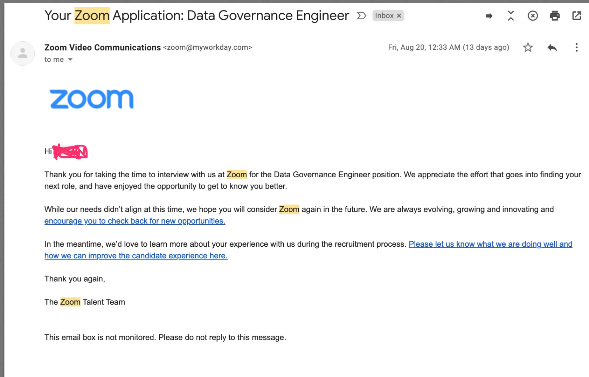Click the Inbox label chip

pyautogui.click(x=384, y=16)
